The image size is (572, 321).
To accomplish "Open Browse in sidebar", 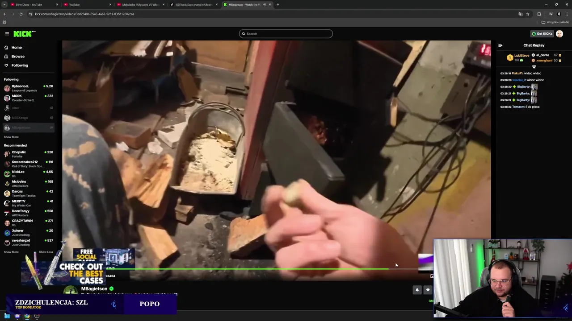I will pos(18,56).
